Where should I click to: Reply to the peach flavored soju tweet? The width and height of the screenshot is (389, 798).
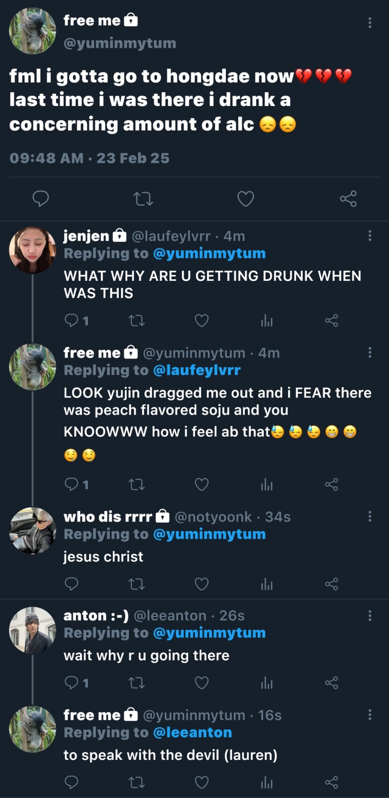tap(72, 484)
